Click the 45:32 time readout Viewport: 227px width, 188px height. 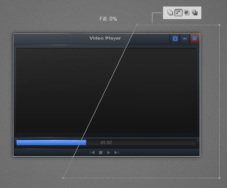pos(106,142)
